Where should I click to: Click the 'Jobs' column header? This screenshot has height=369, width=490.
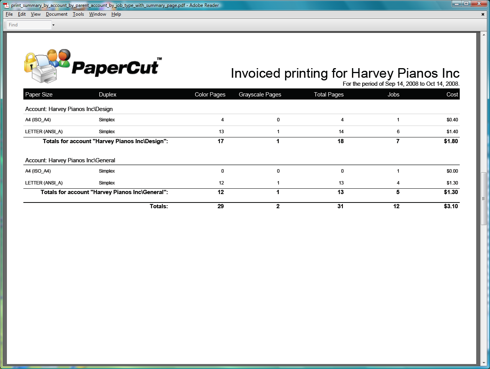393,95
